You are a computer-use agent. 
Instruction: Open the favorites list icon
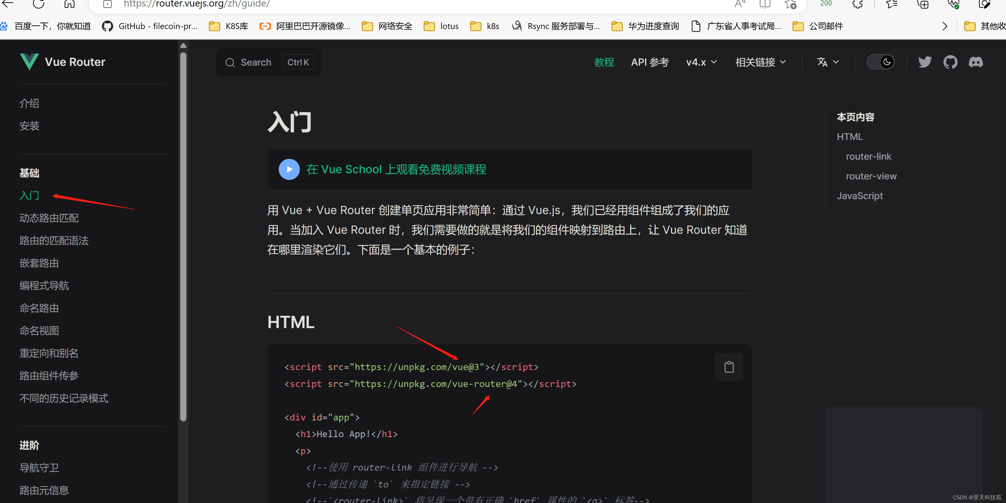coord(891,4)
